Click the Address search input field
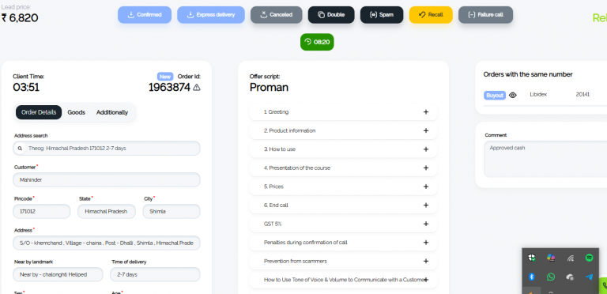 (x=107, y=148)
